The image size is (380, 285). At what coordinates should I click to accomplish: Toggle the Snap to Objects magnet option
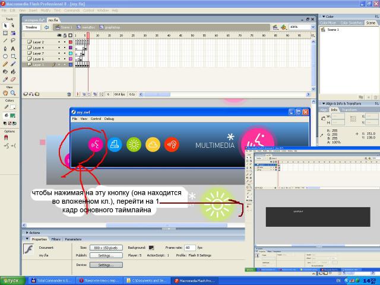pyautogui.click(x=6, y=138)
